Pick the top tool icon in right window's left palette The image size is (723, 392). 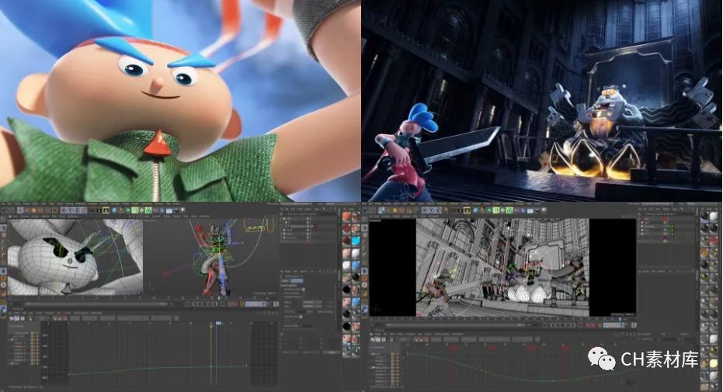coord(365,227)
